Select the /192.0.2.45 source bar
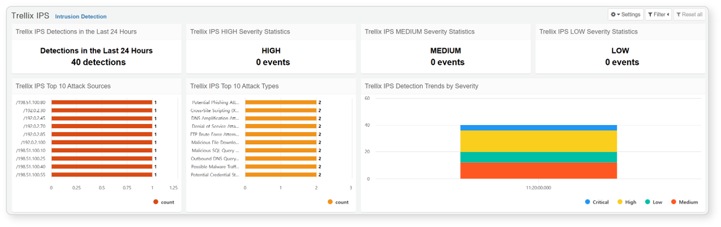Screen dimensions: 721x227 point(101,118)
